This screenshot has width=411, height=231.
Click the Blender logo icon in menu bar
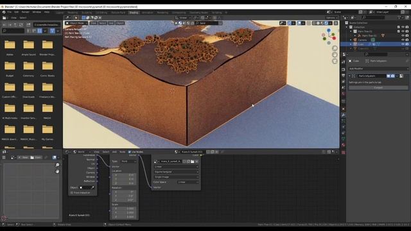coord(4,12)
